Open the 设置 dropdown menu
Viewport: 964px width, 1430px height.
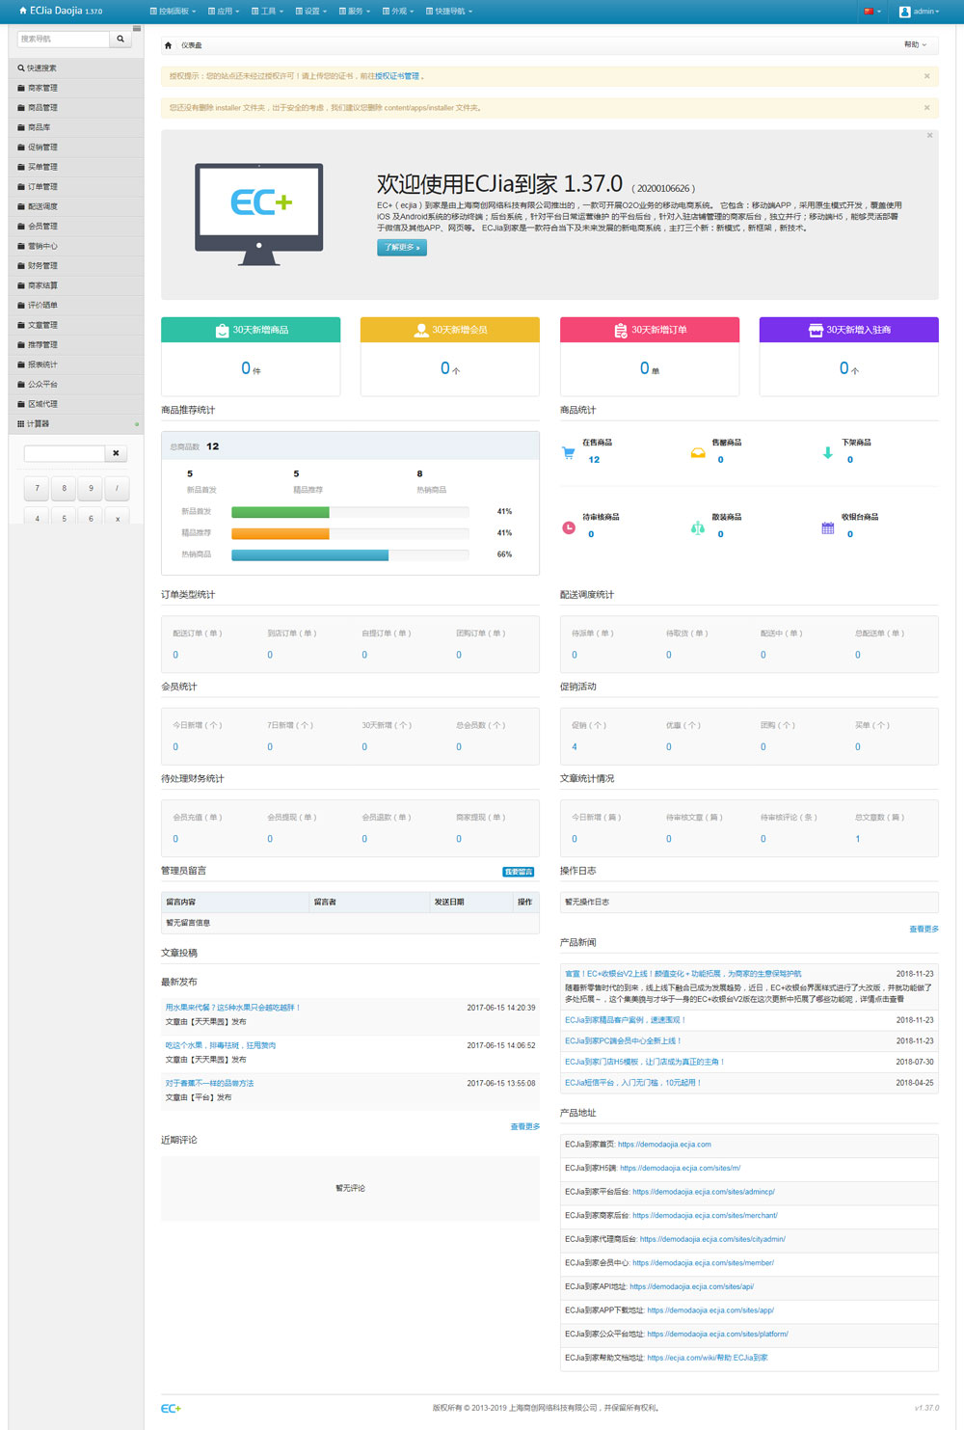tap(310, 12)
